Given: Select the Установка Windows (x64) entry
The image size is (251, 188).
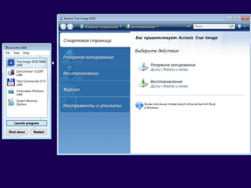Looking at the screenshot, I should pyautogui.click(x=27, y=93).
